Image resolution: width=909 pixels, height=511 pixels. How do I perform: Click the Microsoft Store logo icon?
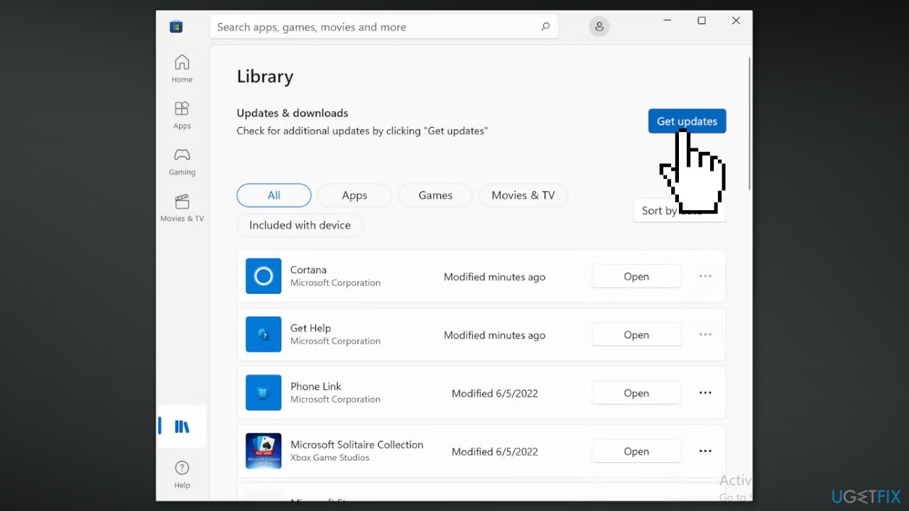pos(175,26)
